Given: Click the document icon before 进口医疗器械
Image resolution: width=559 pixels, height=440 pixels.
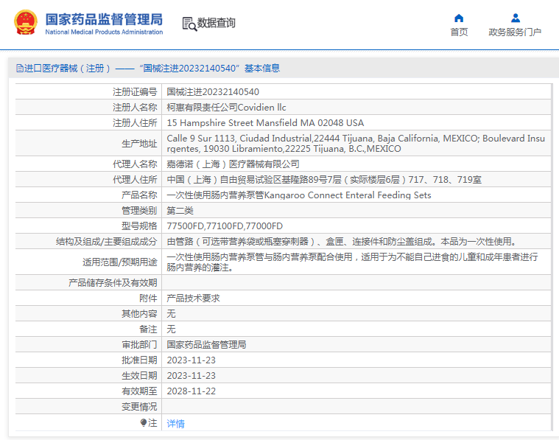Looking at the screenshot, I should pyautogui.click(x=20, y=68).
